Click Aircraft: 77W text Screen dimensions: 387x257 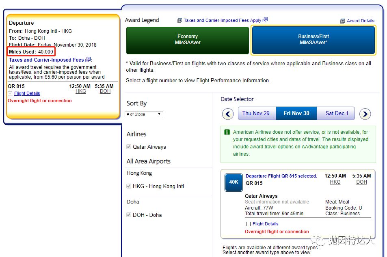[x=259, y=208]
